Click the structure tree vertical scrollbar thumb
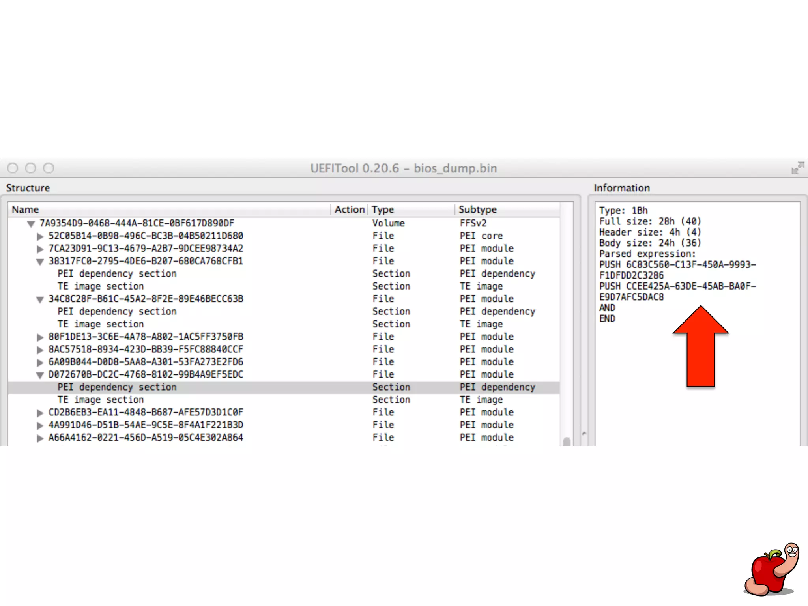808x606 pixels. [567, 441]
